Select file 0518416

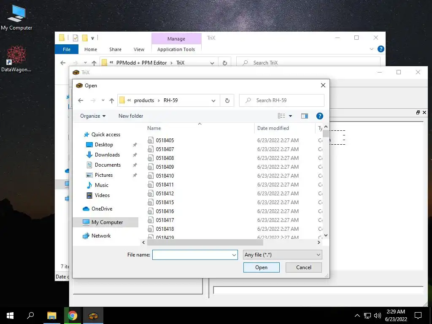coord(165,211)
